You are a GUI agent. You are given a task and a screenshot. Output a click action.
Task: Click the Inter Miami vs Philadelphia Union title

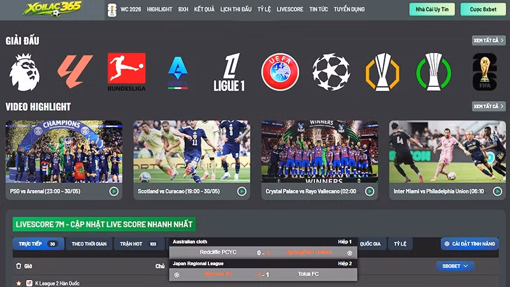[x=439, y=191]
